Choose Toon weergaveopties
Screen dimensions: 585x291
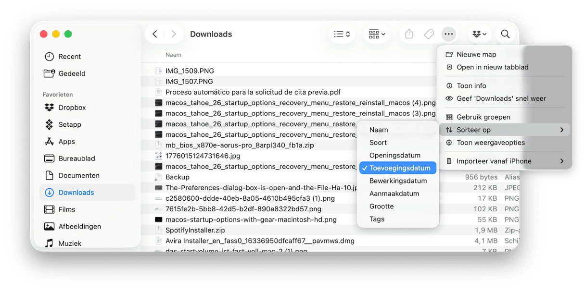pyautogui.click(x=504, y=143)
